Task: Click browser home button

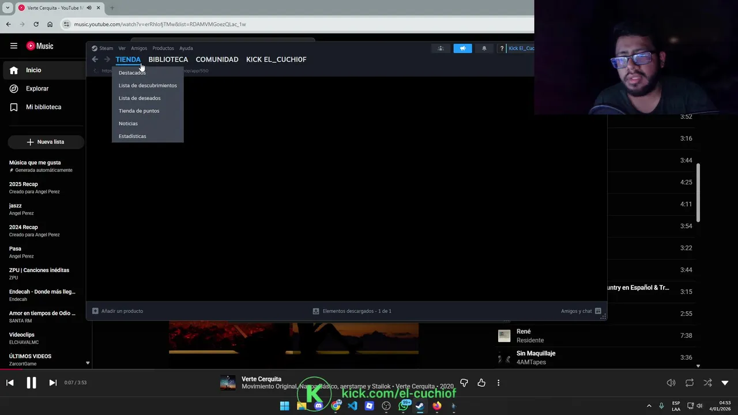Action: coord(50,24)
